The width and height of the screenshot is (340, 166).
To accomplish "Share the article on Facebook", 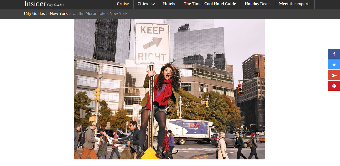I will click(334, 54).
